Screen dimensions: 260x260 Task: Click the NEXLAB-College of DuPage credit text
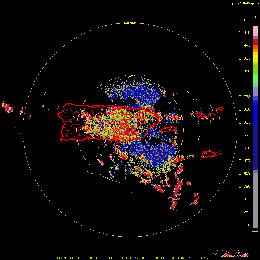tap(231, 3)
